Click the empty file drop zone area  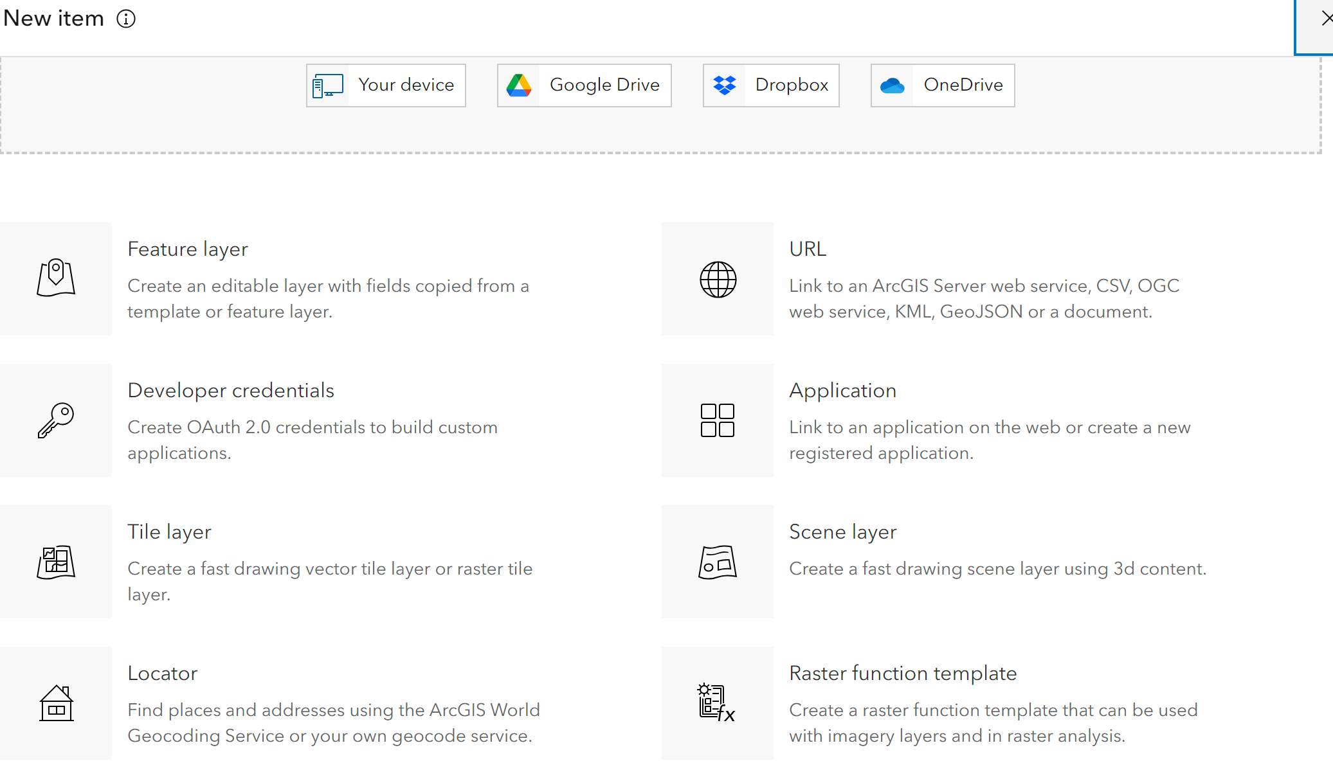[660, 131]
